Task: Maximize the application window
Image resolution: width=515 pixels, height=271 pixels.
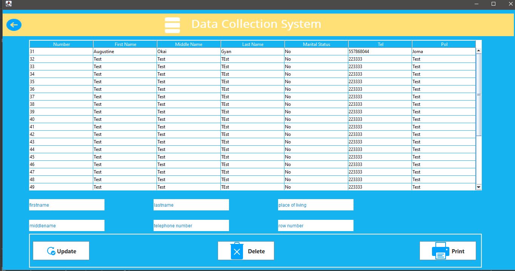Action: click(x=493, y=4)
